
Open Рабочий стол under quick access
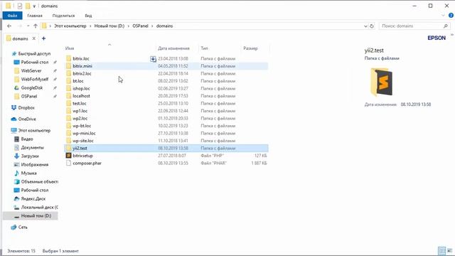[34, 63]
